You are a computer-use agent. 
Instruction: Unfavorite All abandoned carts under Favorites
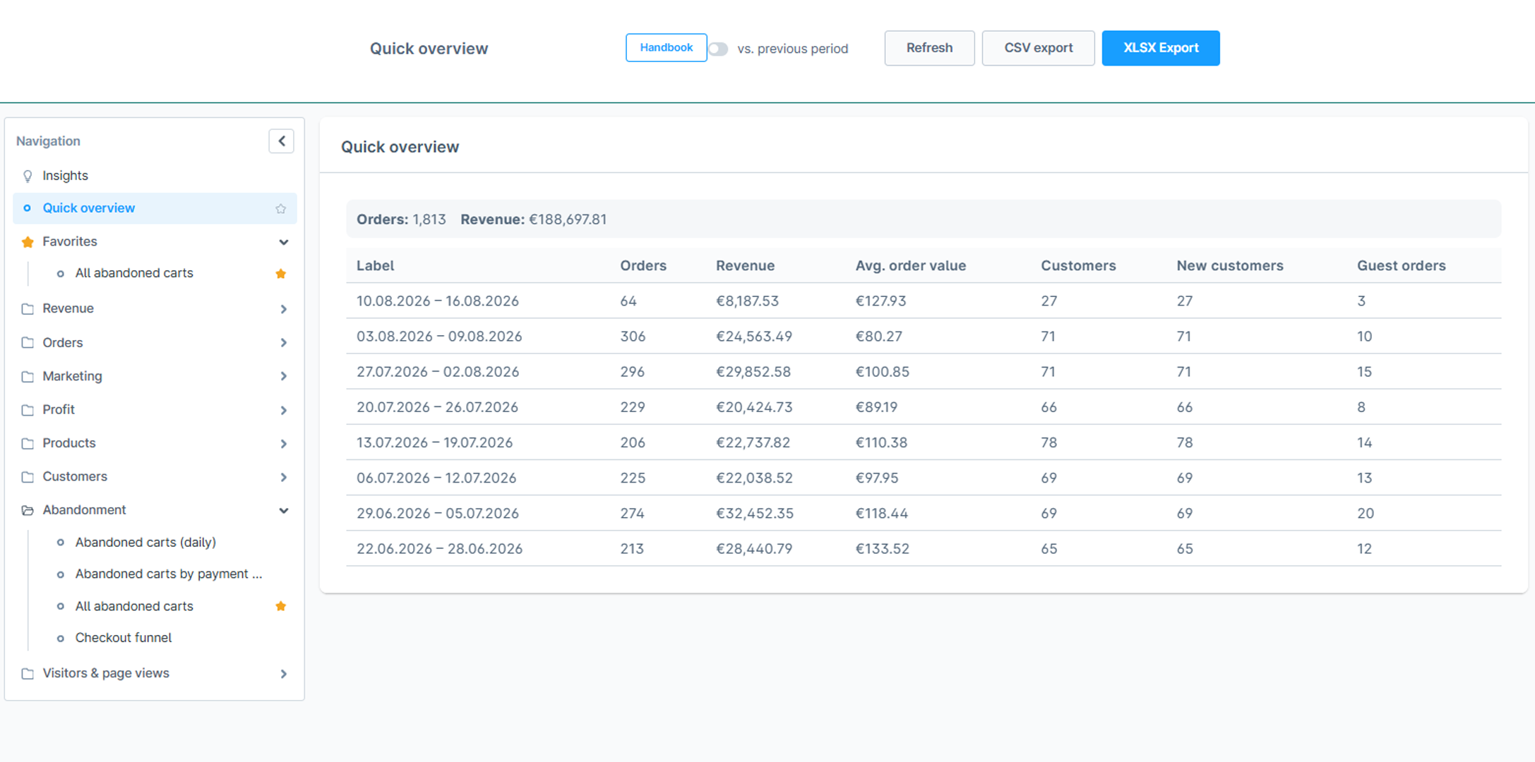(x=280, y=274)
